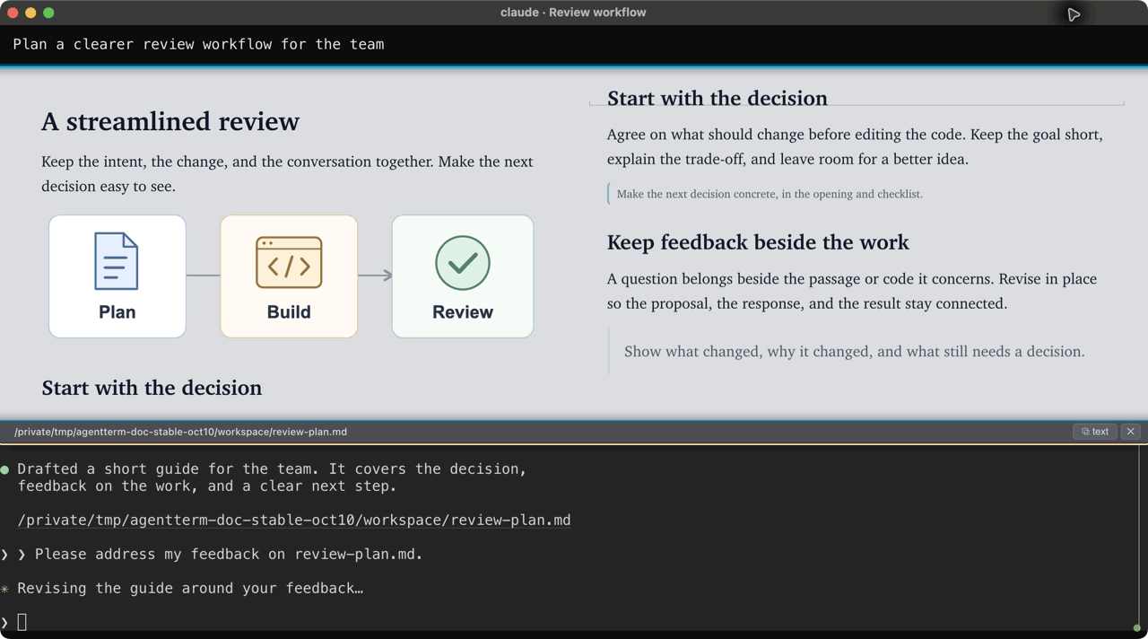Click the quote "Show what changed, why it changed"

coord(854,351)
